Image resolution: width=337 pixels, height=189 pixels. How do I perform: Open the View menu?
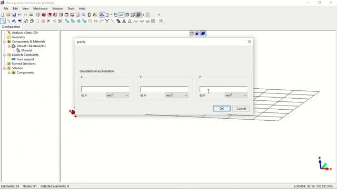tap(25, 8)
